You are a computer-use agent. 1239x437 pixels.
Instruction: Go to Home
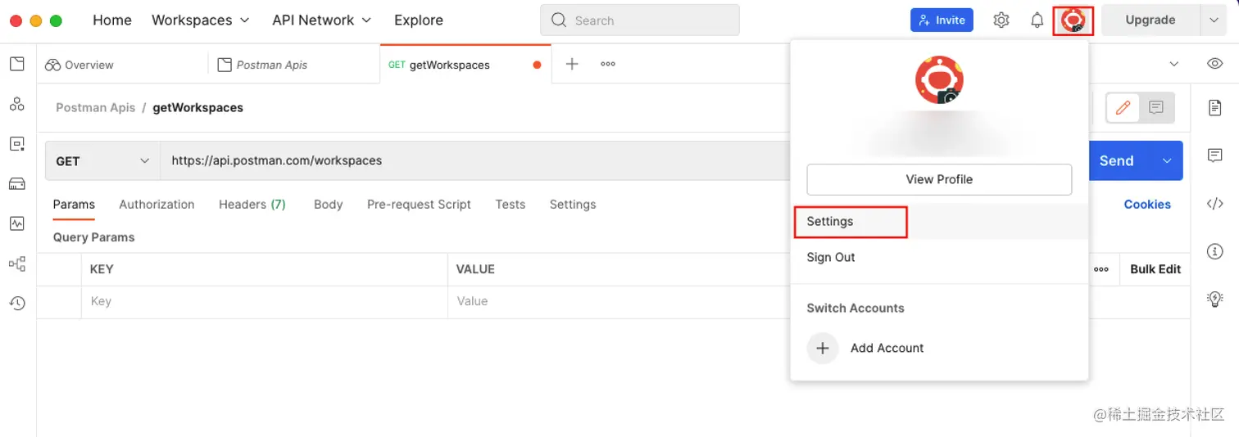[112, 20]
